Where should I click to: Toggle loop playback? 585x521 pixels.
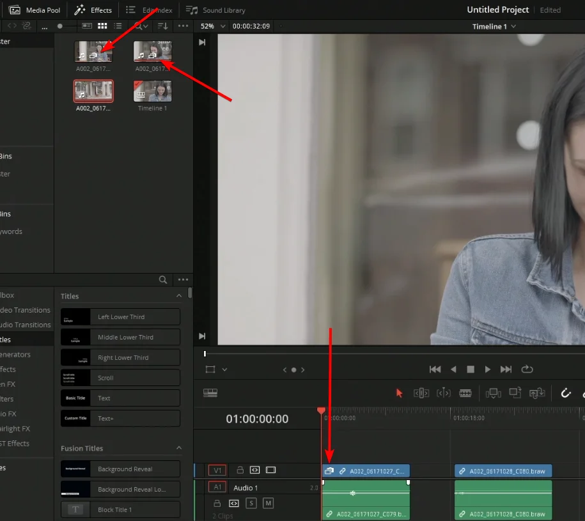point(527,369)
